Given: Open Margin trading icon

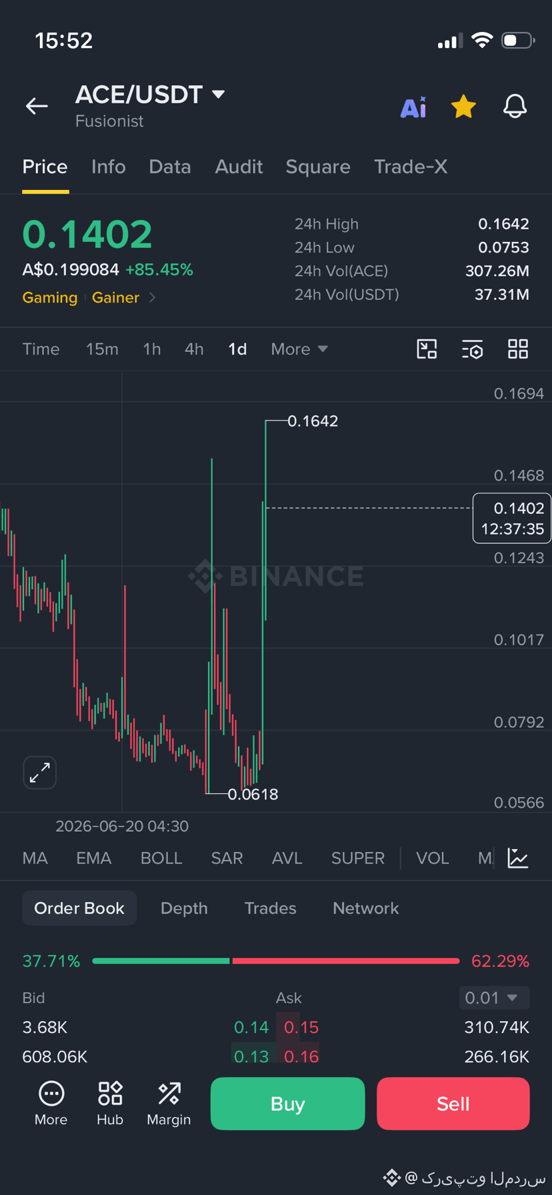Looking at the screenshot, I should [169, 1104].
